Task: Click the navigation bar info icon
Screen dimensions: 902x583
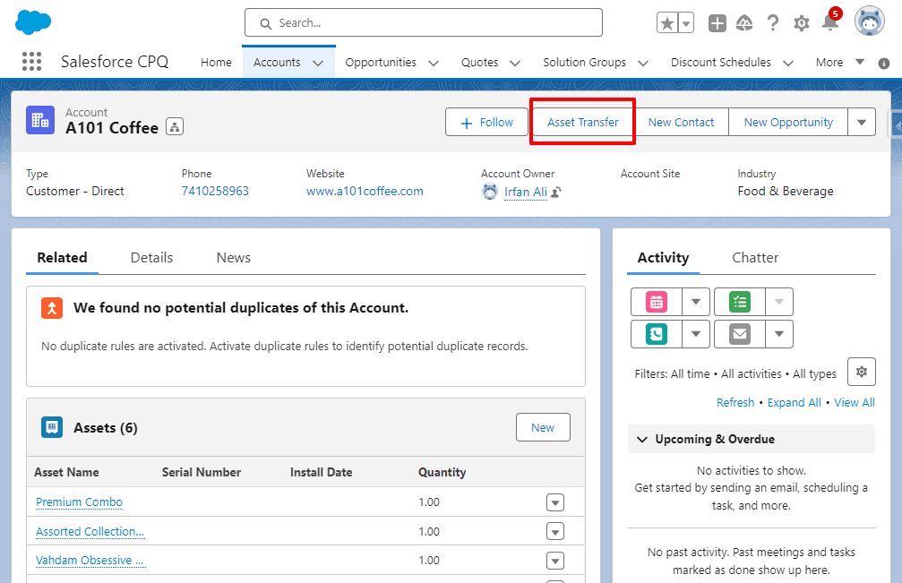Action: coord(884,64)
